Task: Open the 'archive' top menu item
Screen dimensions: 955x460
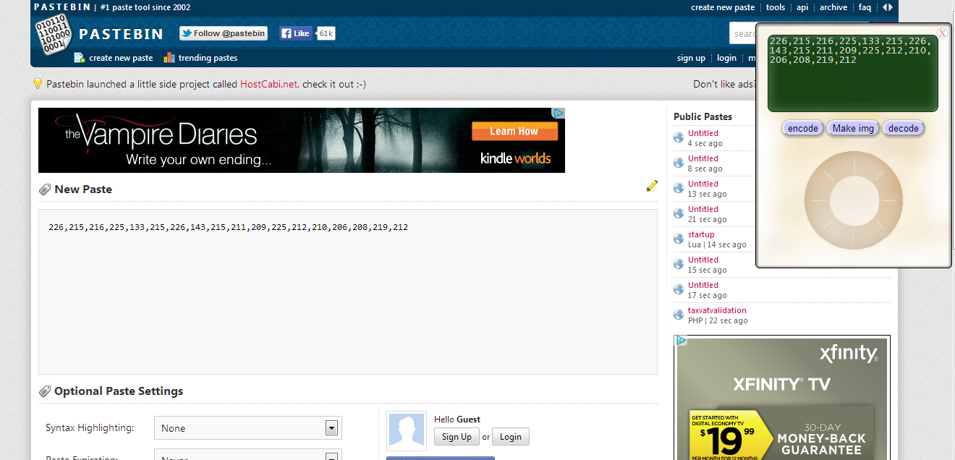Action: tap(833, 7)
